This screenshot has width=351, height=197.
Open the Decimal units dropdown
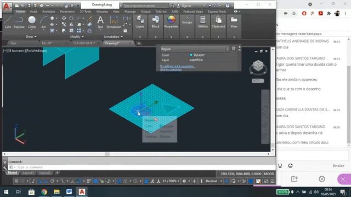[x=213, y=181]
